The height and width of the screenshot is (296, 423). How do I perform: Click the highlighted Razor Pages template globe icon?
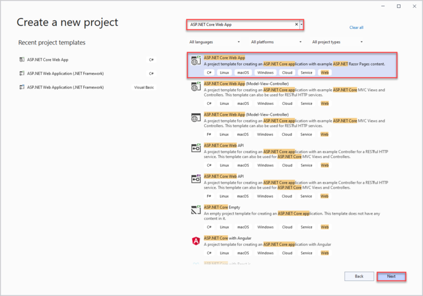(x=195, y=61)
